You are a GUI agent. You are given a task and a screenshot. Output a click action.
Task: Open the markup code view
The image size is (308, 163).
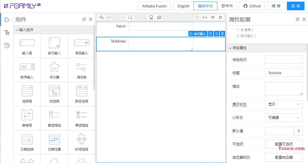pos(213,17)
